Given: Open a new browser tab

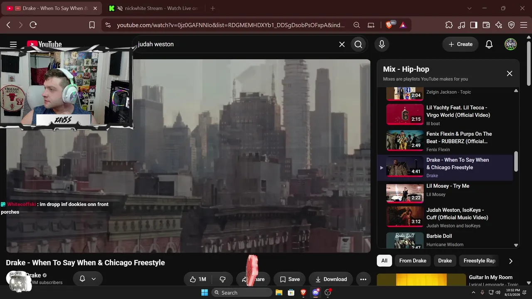Looking at the screenshot, I should click(213, 8).
